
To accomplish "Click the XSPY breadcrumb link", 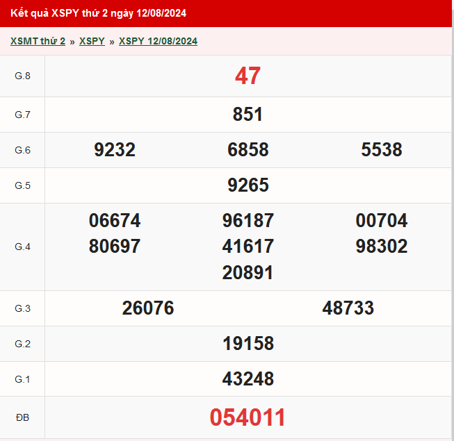I will coord(92,42).
